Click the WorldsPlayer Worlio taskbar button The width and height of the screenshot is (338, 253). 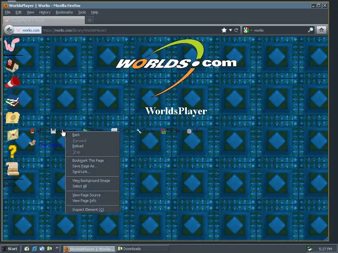pos(89,249)
